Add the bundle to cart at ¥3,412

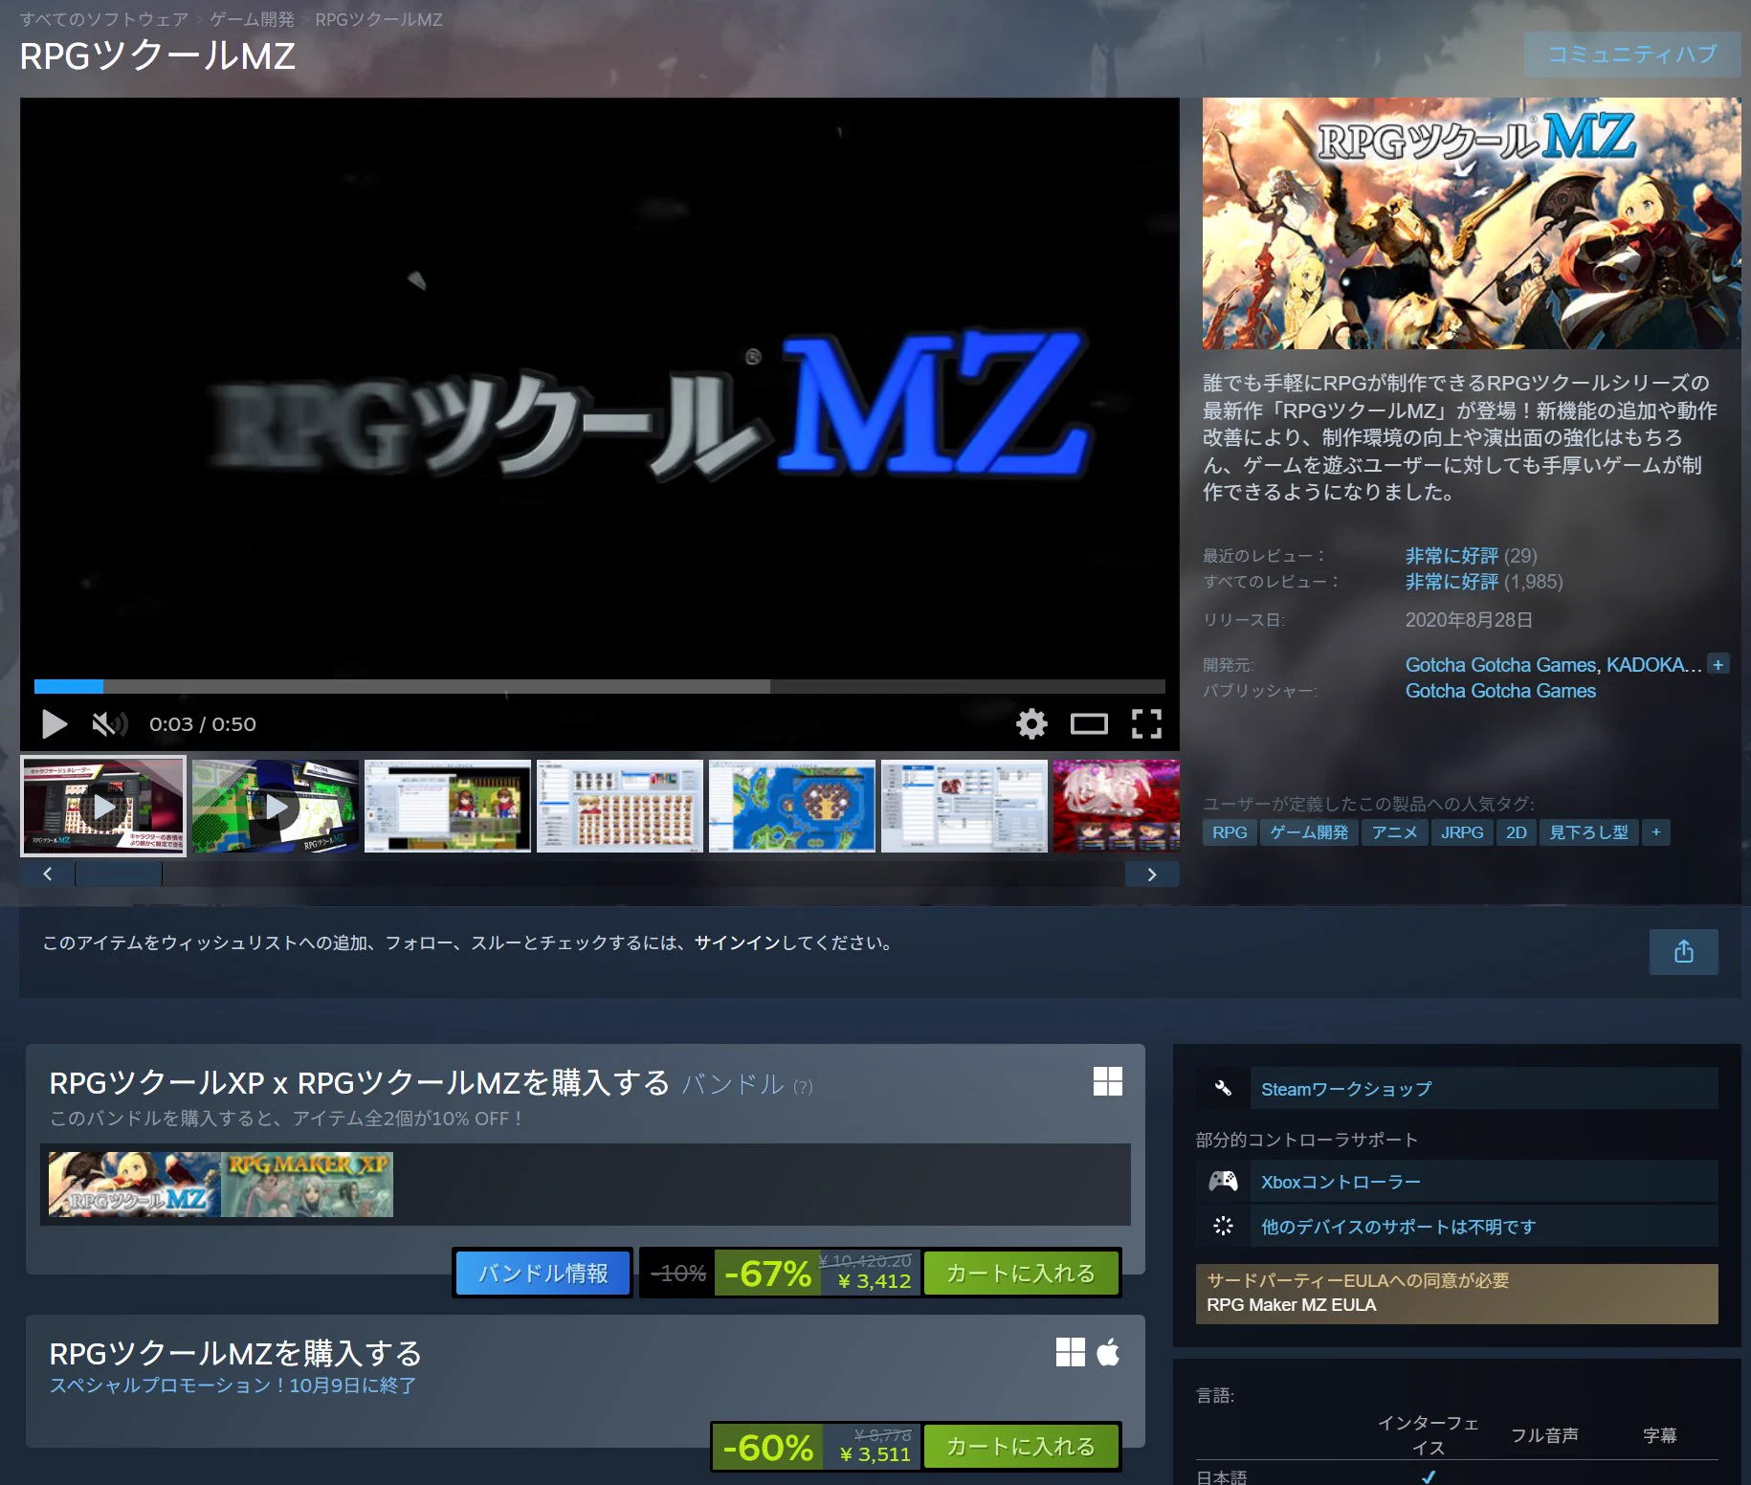pyautogui.click(x=1020, y=1273)
